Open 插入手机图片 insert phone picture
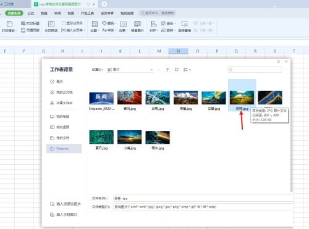Viewport: 309px width, 229px height. [x=64, y=215]
